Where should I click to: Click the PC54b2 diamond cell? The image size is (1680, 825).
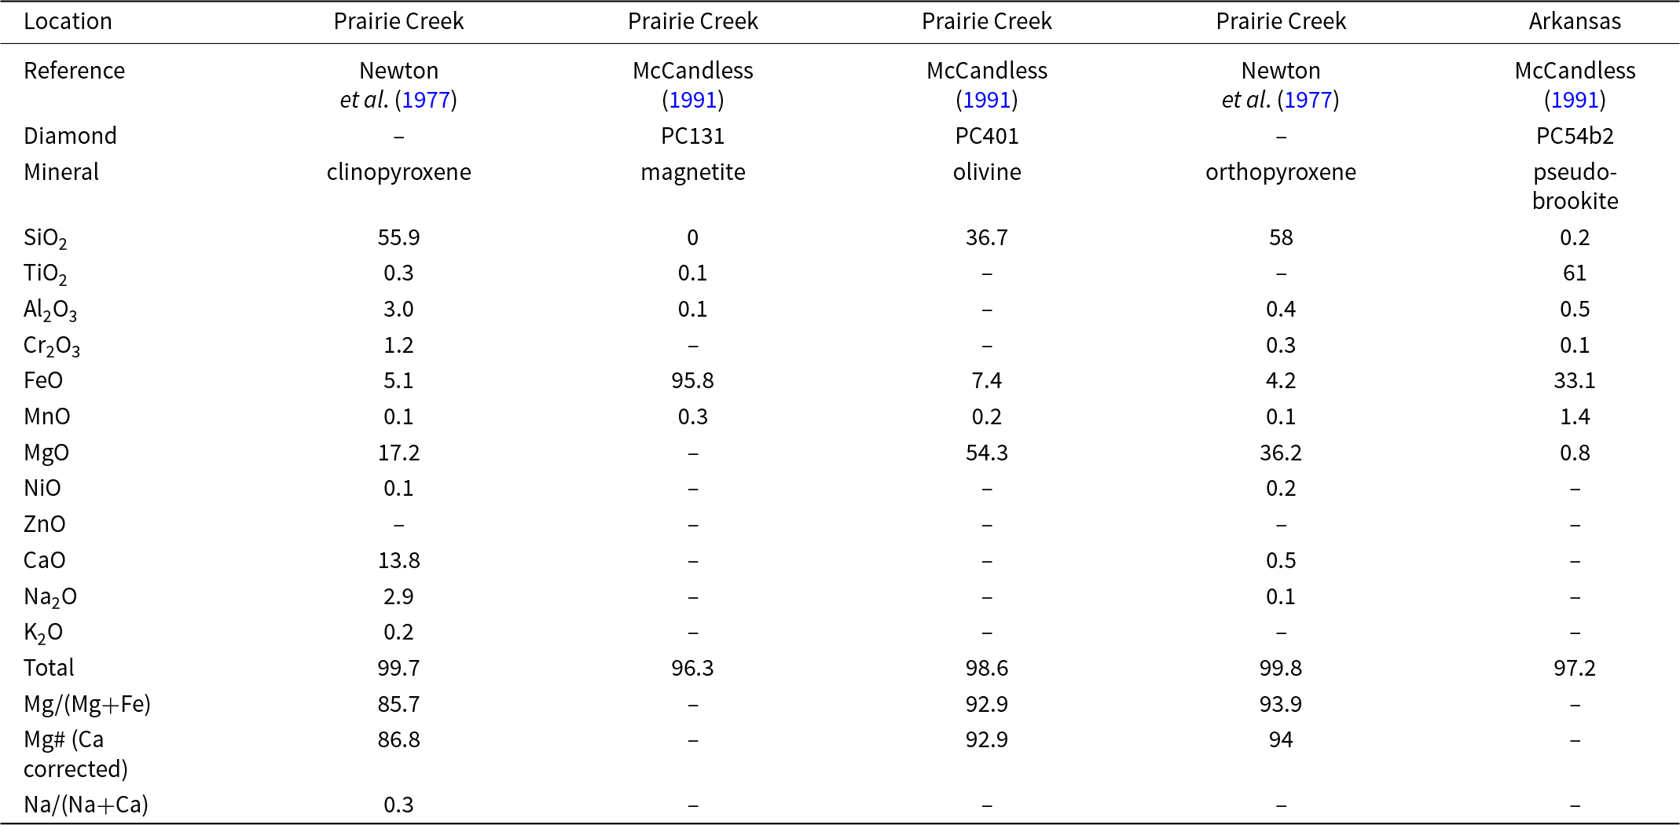[1575, 136]
